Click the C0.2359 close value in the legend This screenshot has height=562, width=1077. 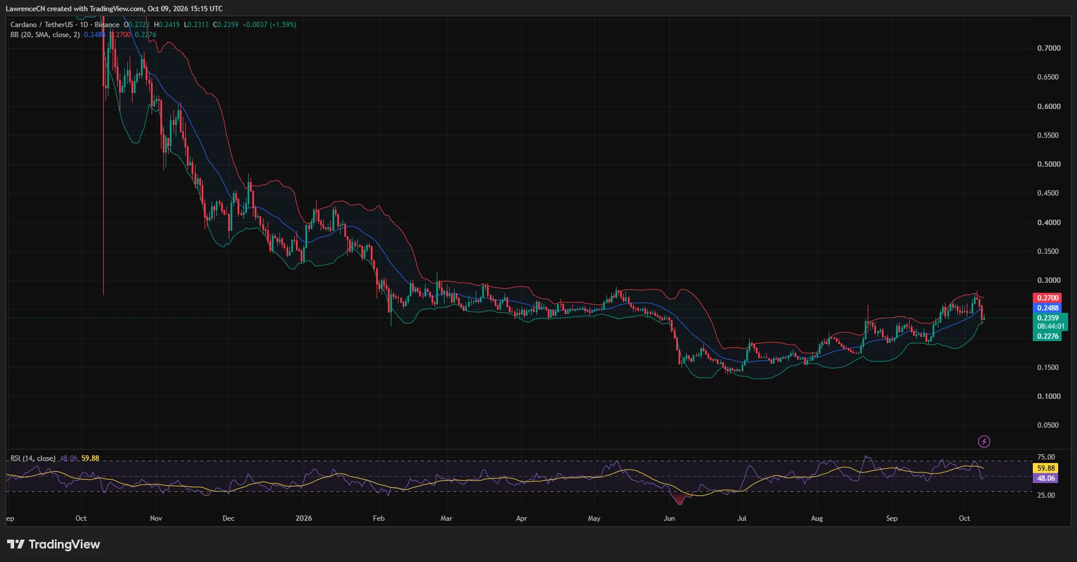226,25
